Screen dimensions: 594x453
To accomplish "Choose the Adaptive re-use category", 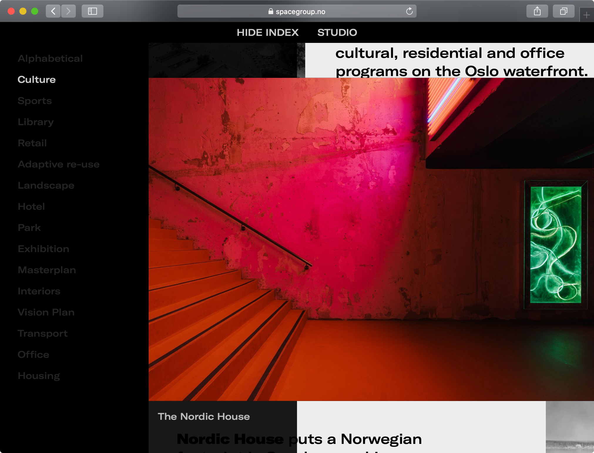I will click(58, 164).
